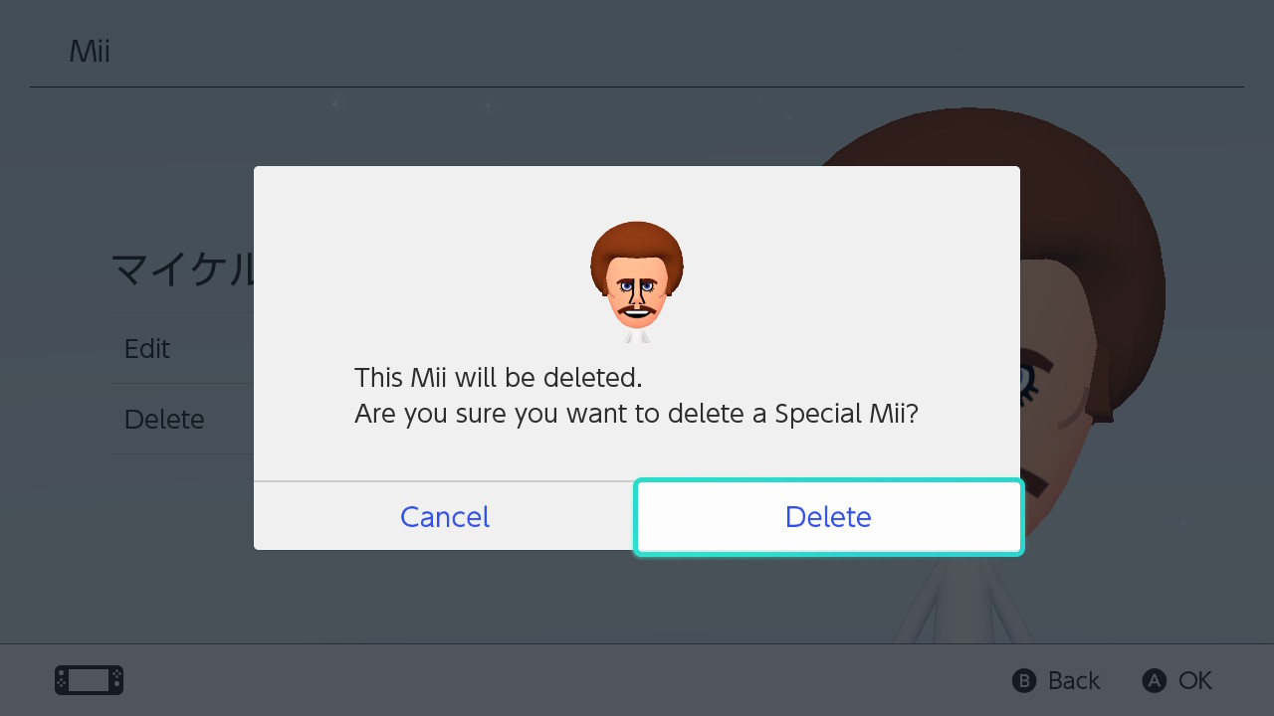Click the Mii page title in the header
This screenshot has width=1274, height=716.
coord(90,52)
